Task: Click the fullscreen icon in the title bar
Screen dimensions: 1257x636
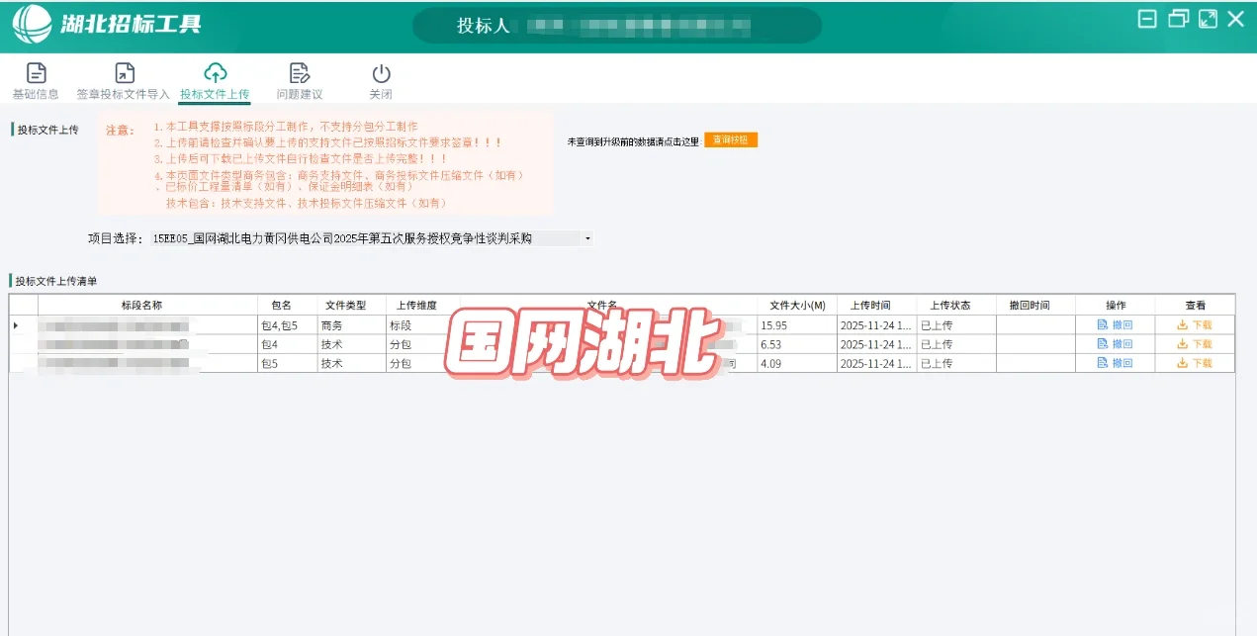Action: (x=1208, y=18)
